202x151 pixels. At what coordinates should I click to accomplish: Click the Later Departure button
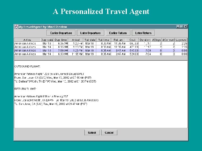(90, 33)
